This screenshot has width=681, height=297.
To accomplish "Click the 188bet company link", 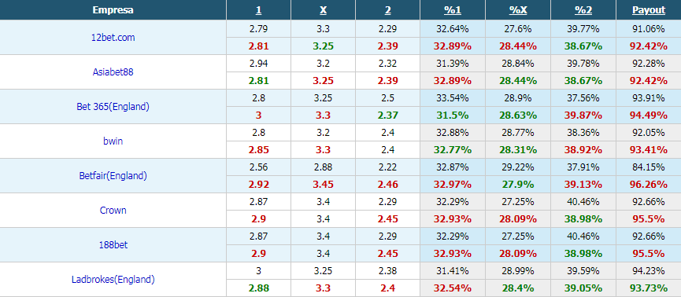I will pyautogui.click(x=113, y=245).
